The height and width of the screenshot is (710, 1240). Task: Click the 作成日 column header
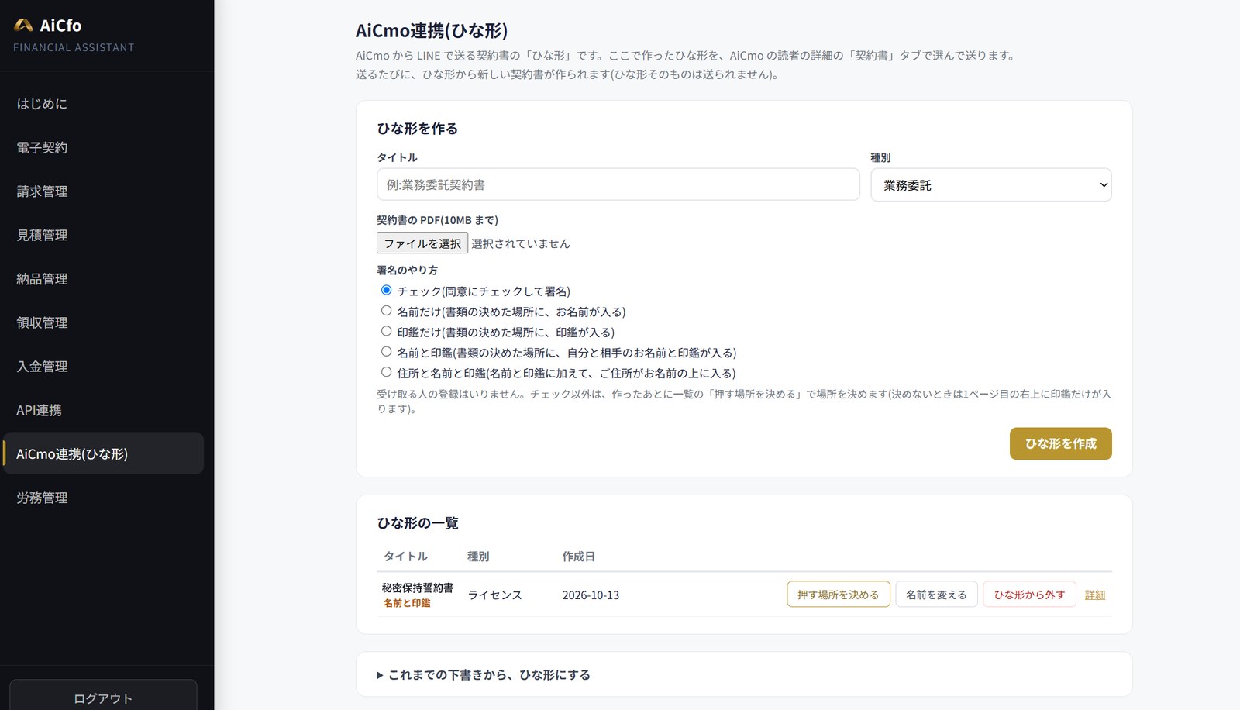coord(578,557)
